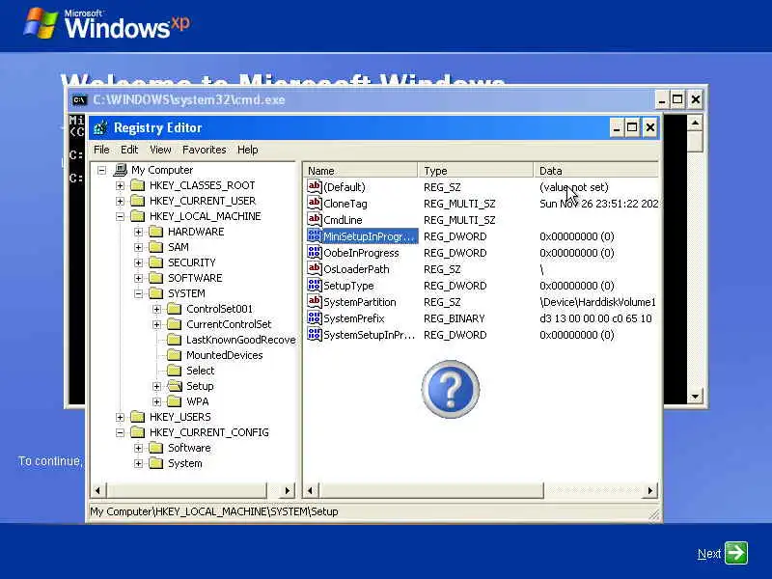Screen dimensions: 772x579
Task: Click the MiniSetupInProgress DWORD icon
Action: 315,235
